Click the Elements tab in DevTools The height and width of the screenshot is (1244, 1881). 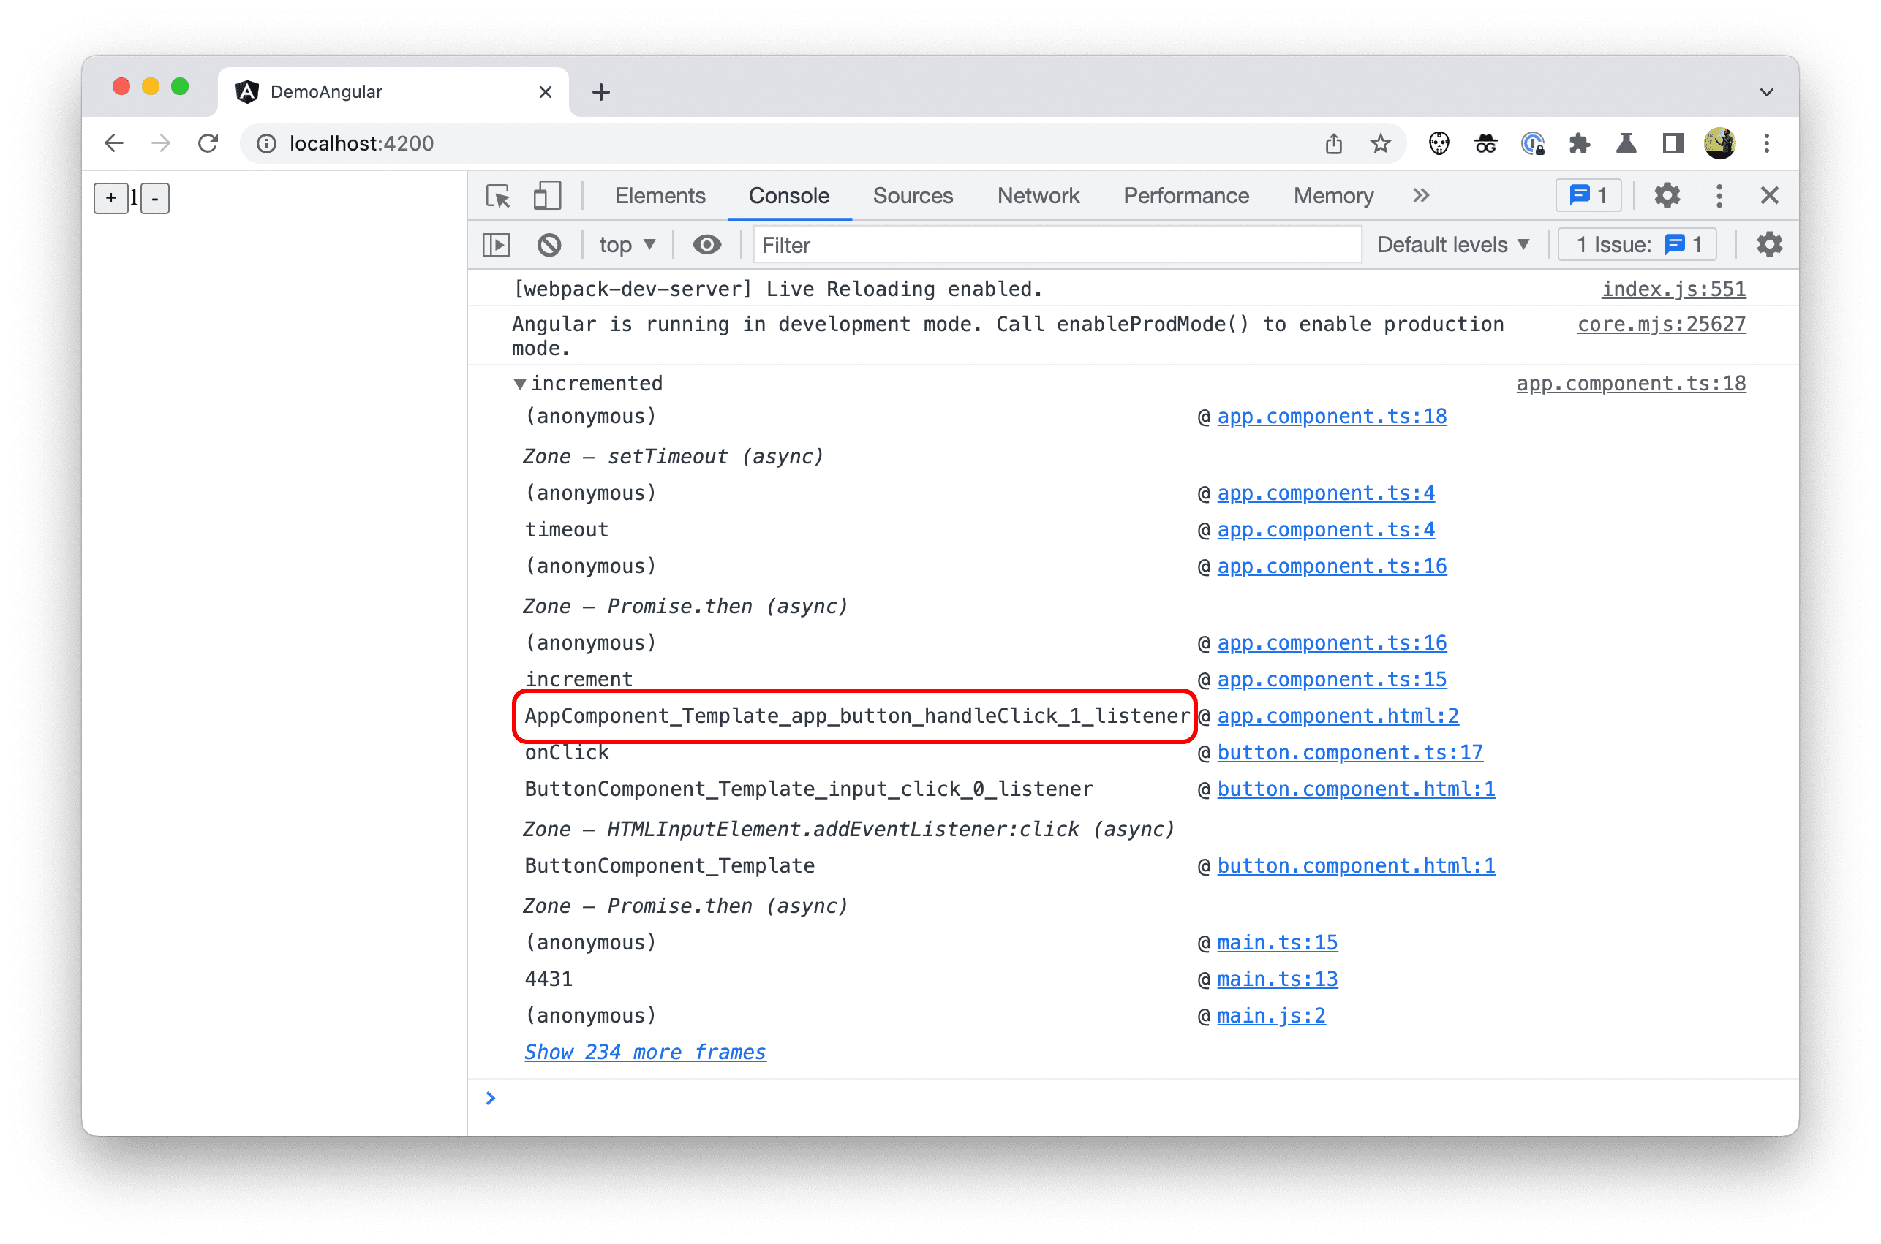[x=661, y=194]
